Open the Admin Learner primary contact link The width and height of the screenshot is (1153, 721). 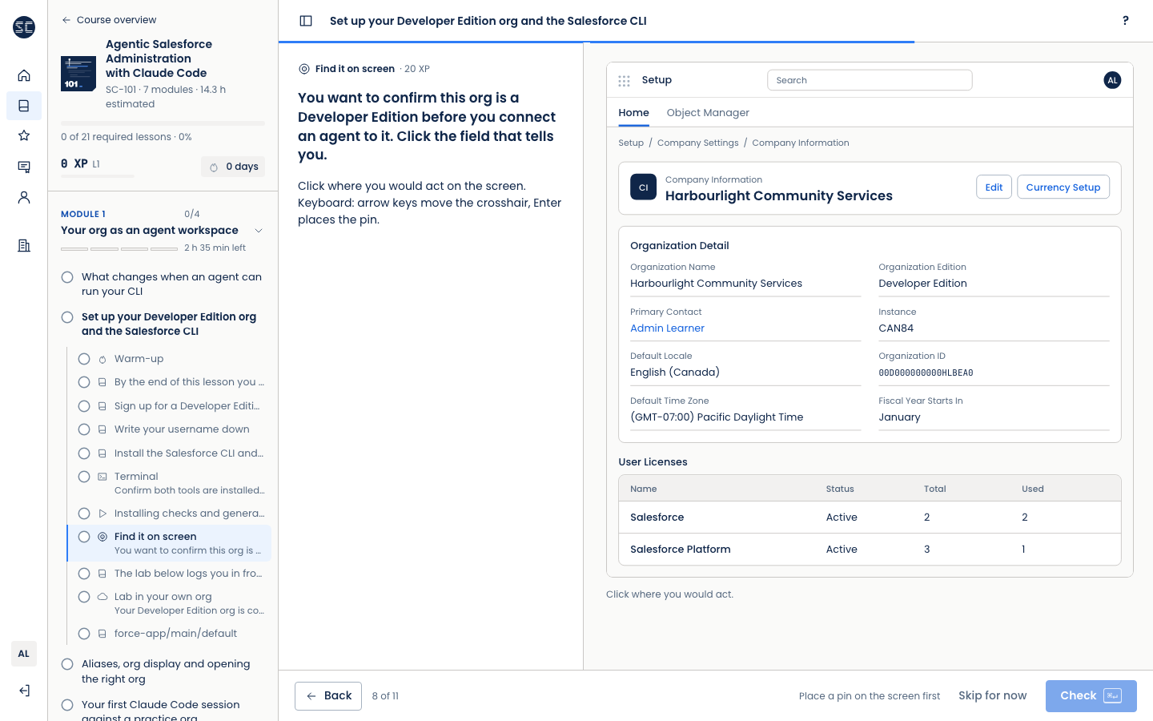coord(667,328)
